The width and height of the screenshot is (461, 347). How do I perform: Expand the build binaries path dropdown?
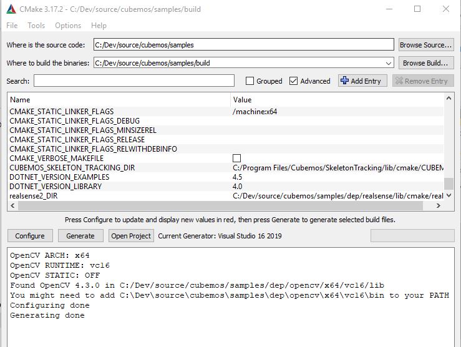[389, 63]
